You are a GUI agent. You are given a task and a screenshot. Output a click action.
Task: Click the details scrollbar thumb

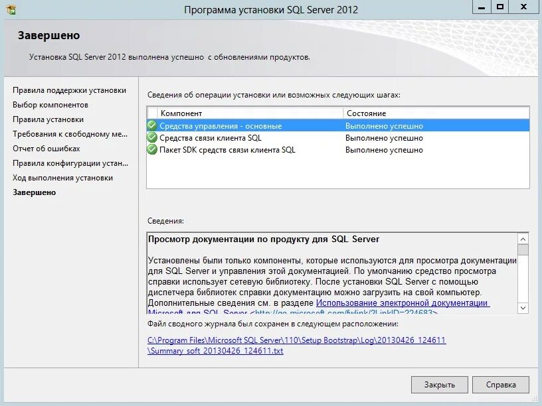[523, 249]
